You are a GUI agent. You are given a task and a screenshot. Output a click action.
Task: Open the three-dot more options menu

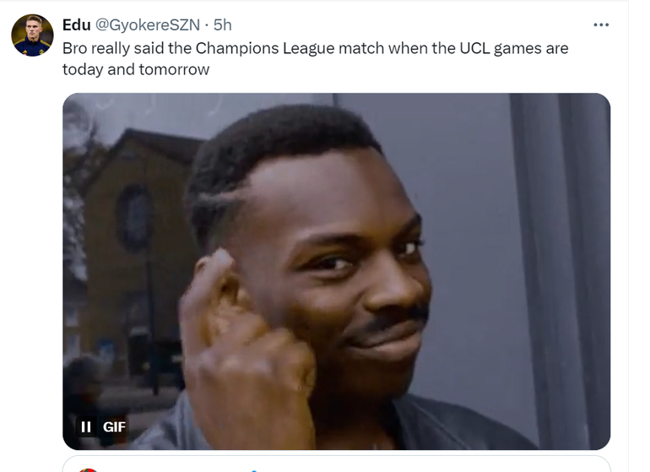pos(601,24)
